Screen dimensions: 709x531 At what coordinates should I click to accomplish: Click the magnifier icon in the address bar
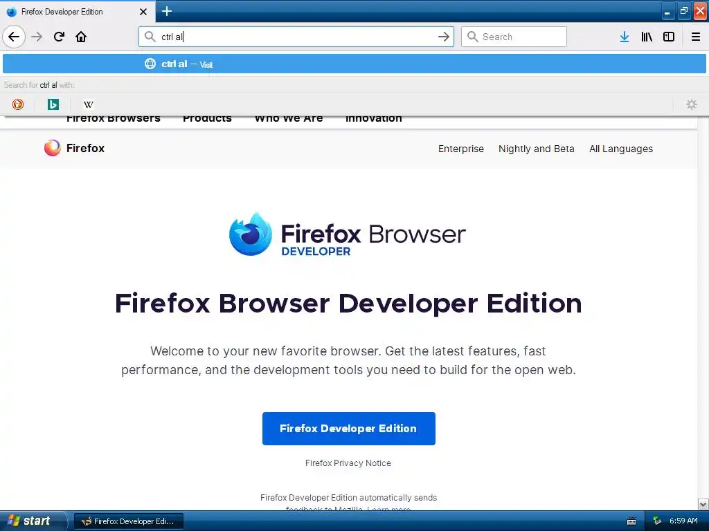click(x=150, y=36)
